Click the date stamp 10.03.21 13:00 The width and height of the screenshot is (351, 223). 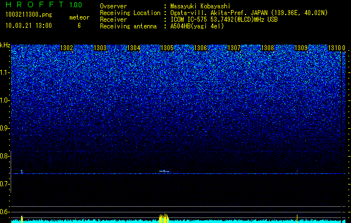(28, 26)
